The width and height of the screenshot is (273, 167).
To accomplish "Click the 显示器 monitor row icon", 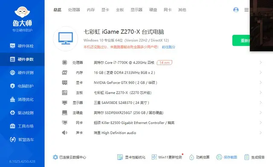I will click(x=64, y=103).
